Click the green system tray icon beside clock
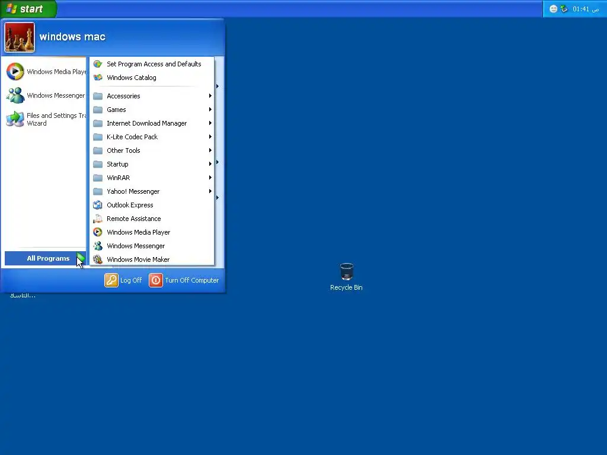This screenshot has width=607, height=455. point(564,9)
